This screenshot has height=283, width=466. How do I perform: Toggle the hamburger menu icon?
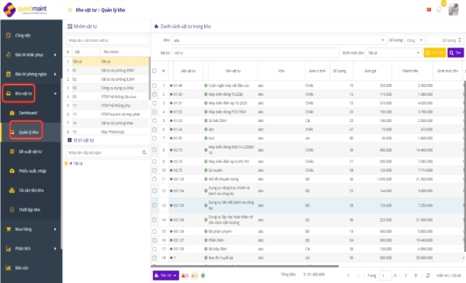(70, 10)
